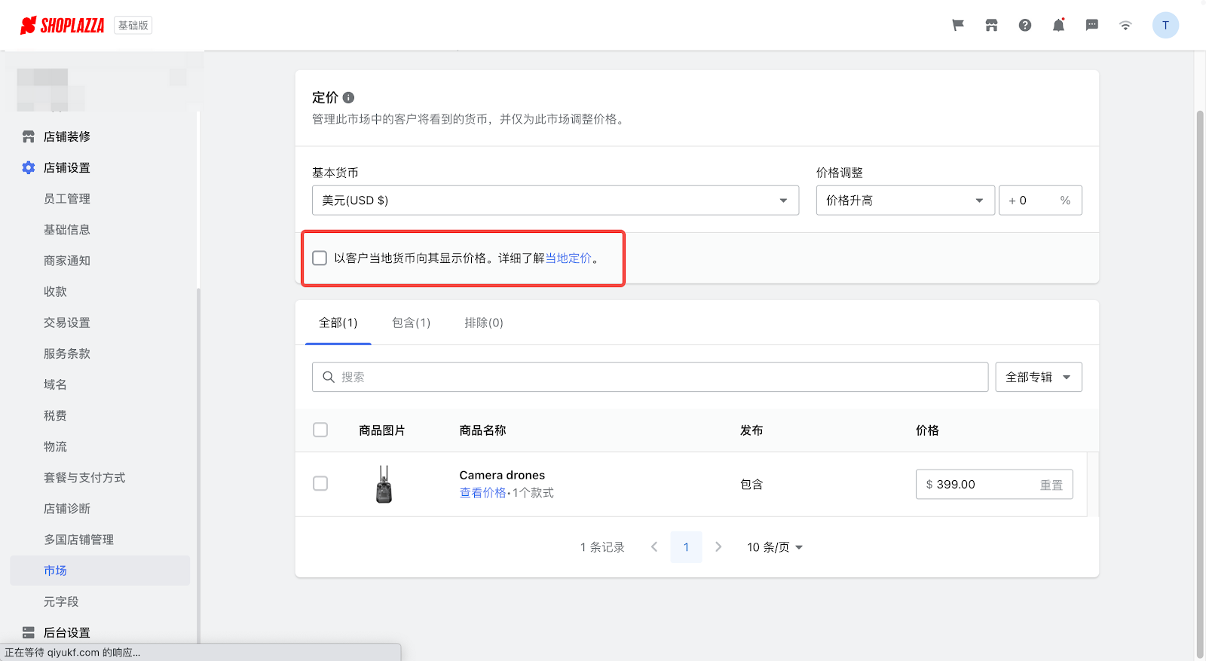Open the 全部专辑 filter dropdown

pos(1038,378)
